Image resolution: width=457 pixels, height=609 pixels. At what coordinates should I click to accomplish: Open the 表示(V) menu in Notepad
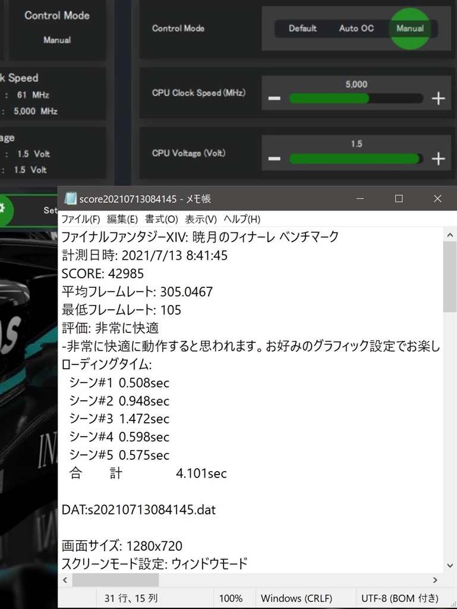[200, 219]
